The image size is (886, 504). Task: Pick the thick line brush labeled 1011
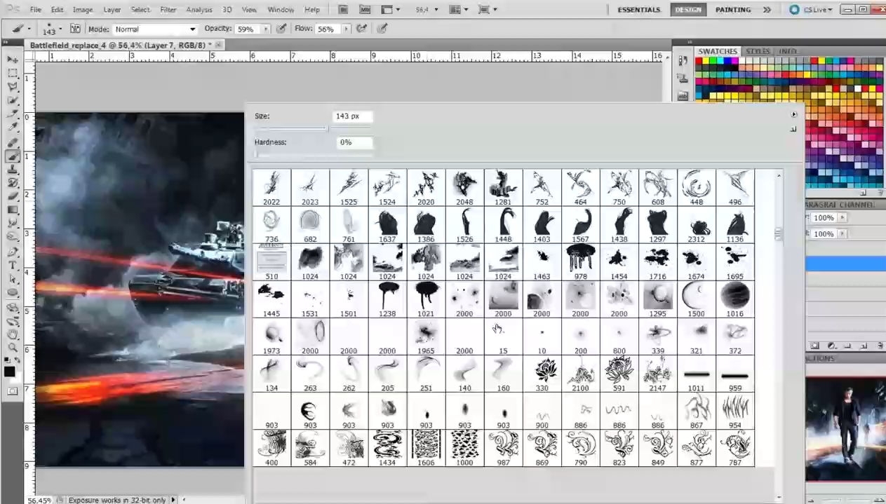(x=696, y=374)
